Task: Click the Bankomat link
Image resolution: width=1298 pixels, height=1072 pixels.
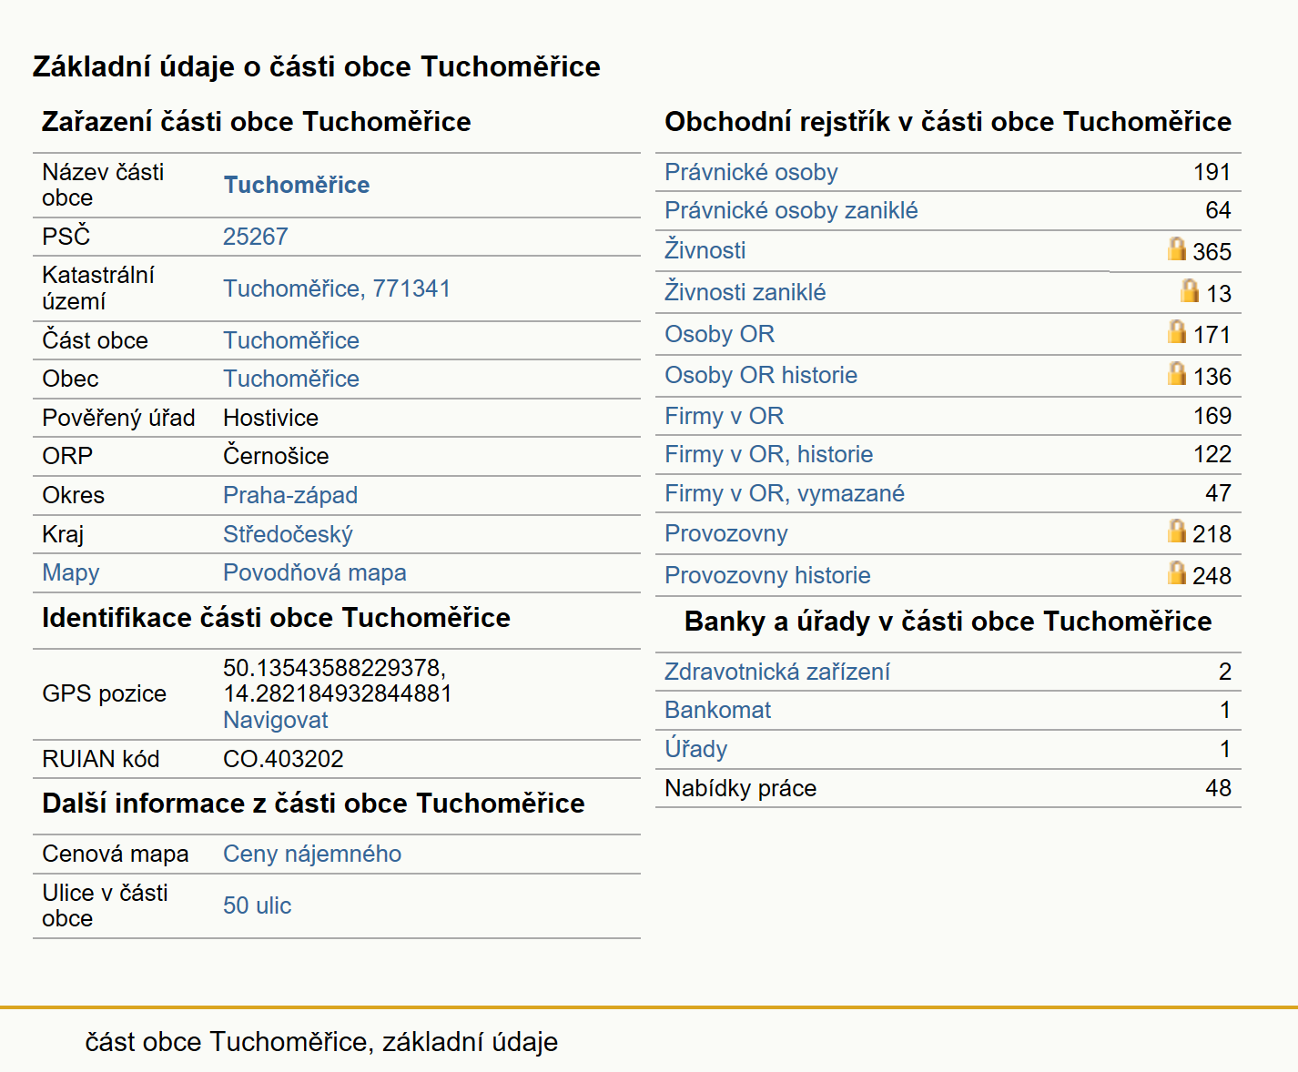Action: pos(718,710)
